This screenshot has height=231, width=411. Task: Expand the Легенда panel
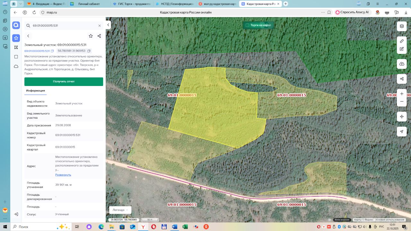point(120,210)
